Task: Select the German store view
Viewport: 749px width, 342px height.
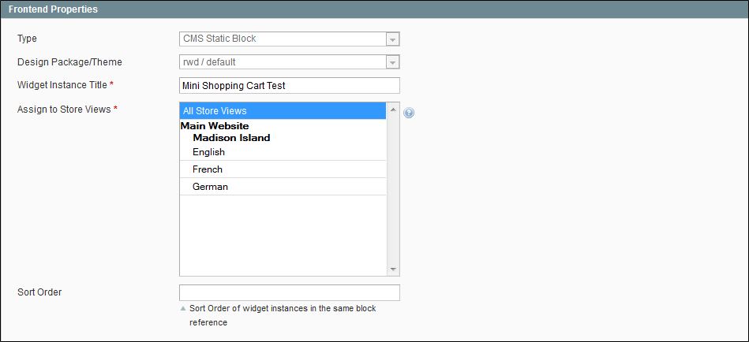Action: [283, 187]
